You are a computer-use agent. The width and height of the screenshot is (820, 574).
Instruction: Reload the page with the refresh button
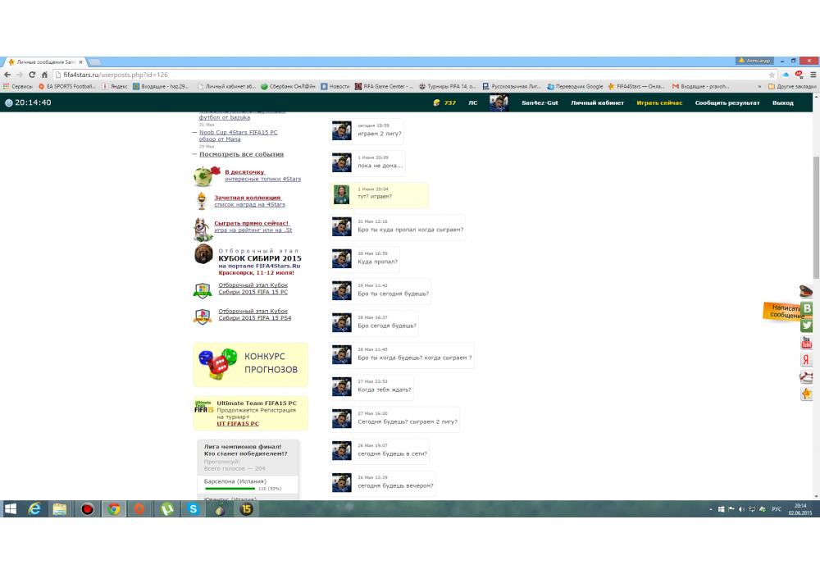point(33,74)
